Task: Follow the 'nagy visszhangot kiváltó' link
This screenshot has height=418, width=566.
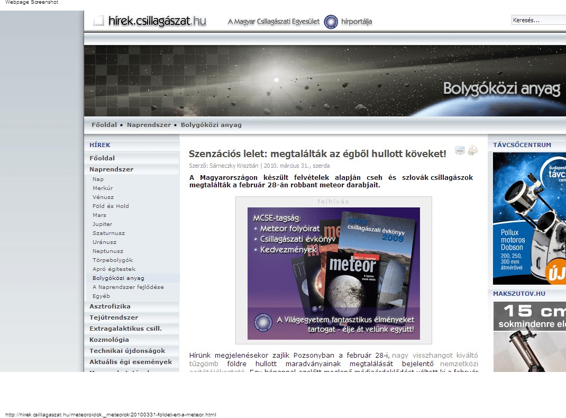Action: click(435, 356)
